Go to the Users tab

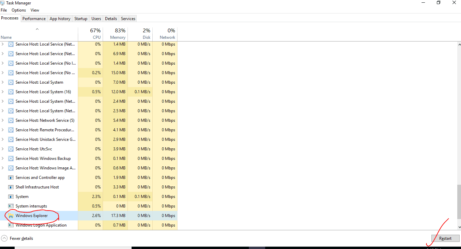[x=96, y=19]
